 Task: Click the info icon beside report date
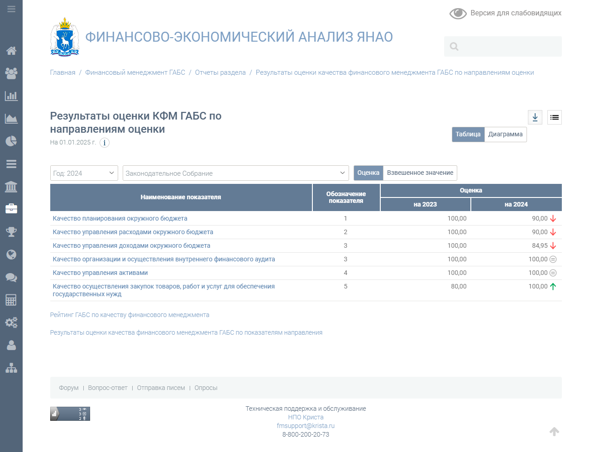click(x=105, y=143)
